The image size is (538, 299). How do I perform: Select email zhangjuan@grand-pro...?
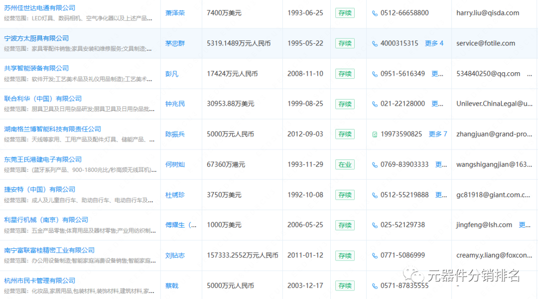(494, 134)
